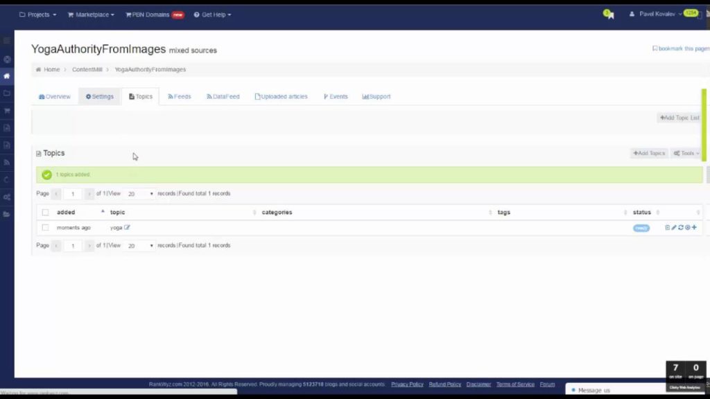Screen dimensions: 710x399
Task: Select the Topics tab
Action: pyautogui.click(x=140, y=96)
